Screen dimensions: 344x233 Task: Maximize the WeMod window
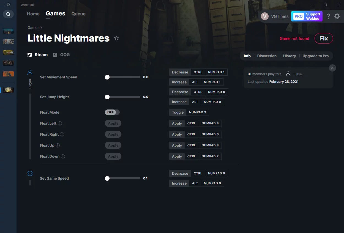(325, 5)
